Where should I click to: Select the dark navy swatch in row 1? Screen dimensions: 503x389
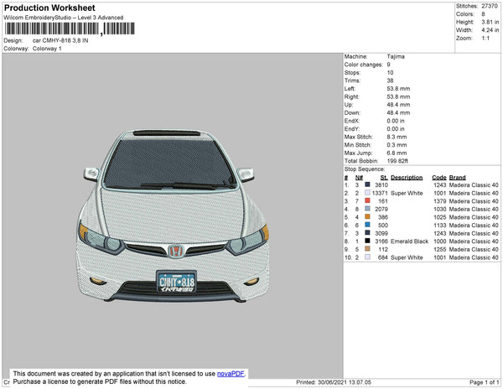click(x=367, y=184)
